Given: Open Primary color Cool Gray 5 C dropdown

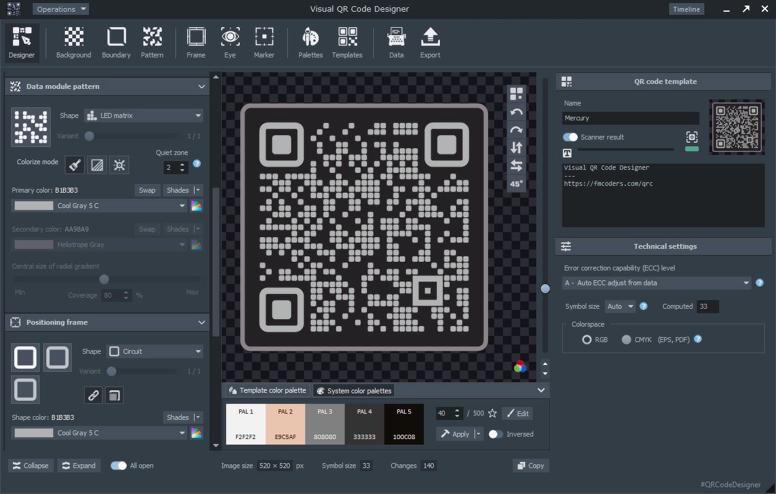Looking at the screenshot, I should pos(100,206).
